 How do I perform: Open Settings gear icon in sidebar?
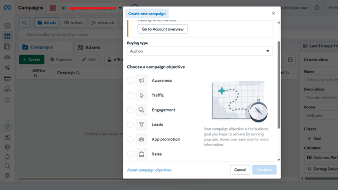(7, 147)
